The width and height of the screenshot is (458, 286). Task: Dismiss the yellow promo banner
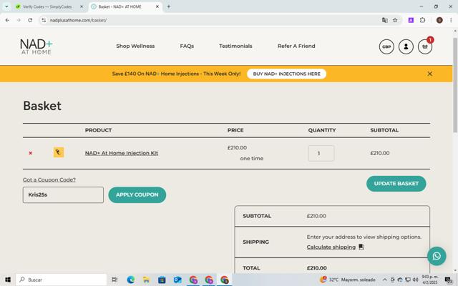tap(429, 74)
